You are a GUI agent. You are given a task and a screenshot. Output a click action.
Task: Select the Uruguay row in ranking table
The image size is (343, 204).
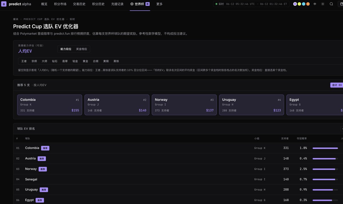pos(178,189)
